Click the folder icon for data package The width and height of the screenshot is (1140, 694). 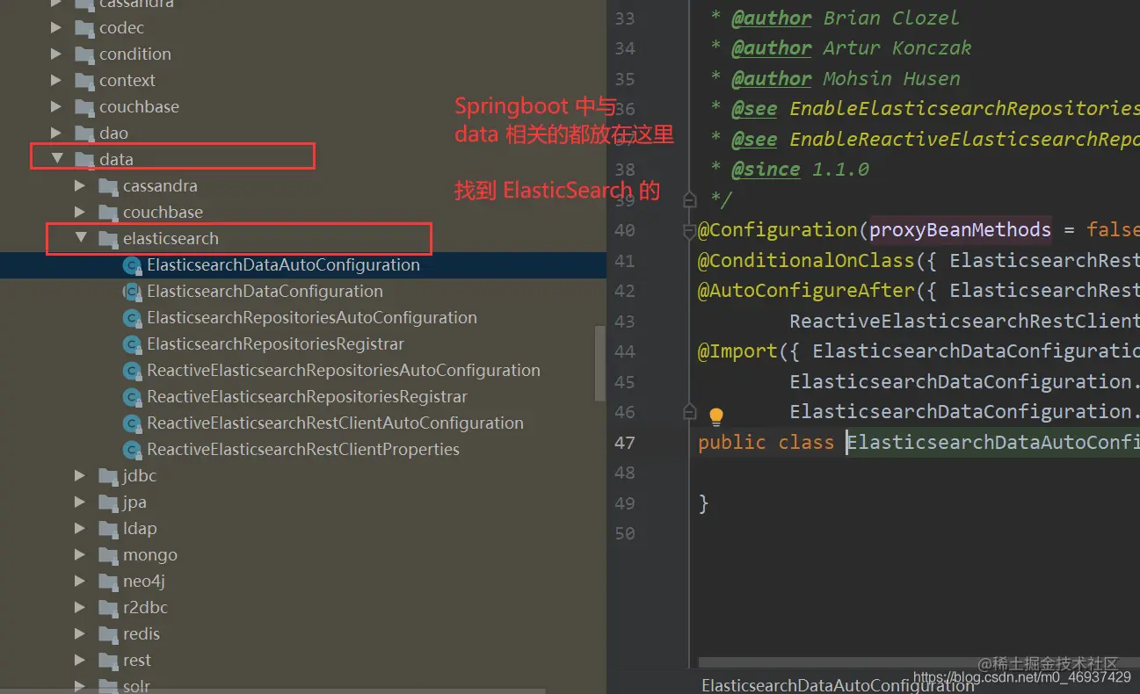84,160
